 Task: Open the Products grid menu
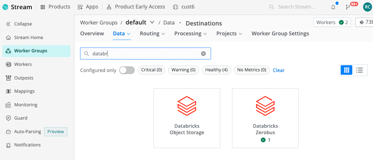coord(55,7)
